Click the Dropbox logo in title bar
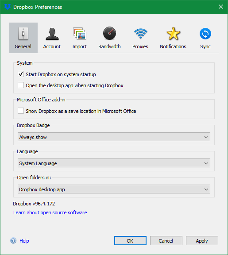The height and width of the screenshot is (255, 228). [8, 7]
